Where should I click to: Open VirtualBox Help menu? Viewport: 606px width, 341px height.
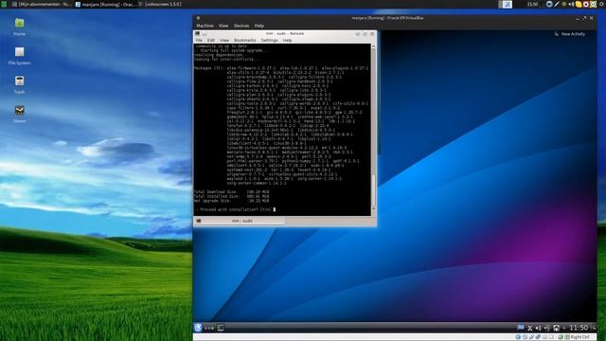tap(258, 26)
